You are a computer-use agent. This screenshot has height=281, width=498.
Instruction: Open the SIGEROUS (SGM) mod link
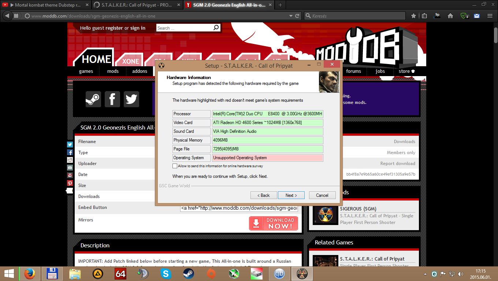coord(358,209)
